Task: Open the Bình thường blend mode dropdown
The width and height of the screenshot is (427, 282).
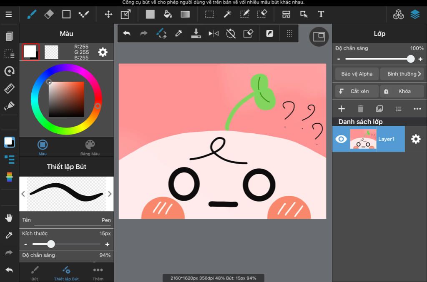Action: [x=402, y=74]
